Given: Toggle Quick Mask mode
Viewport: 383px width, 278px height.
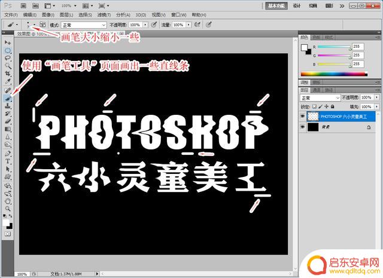Looking at the screenshot, I should (x=8, y=234).
